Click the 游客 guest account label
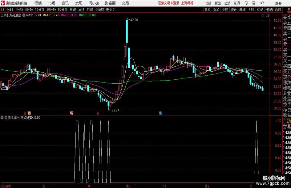291x188 pixels. click(278, 3)
